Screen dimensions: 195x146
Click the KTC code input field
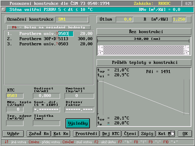(x=15, y=96)
